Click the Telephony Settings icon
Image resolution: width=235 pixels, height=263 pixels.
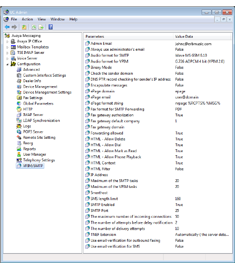coord(19,160)
